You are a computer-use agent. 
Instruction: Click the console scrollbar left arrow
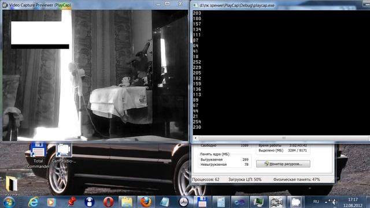click(195, 138)
